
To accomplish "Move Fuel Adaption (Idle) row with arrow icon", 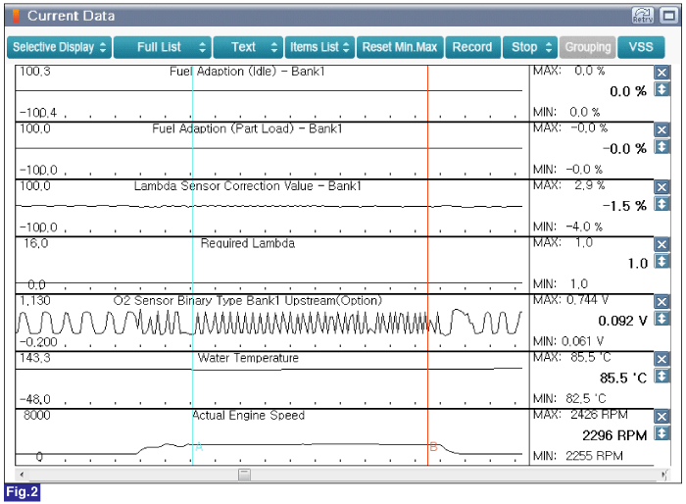I will pos(661,89).
